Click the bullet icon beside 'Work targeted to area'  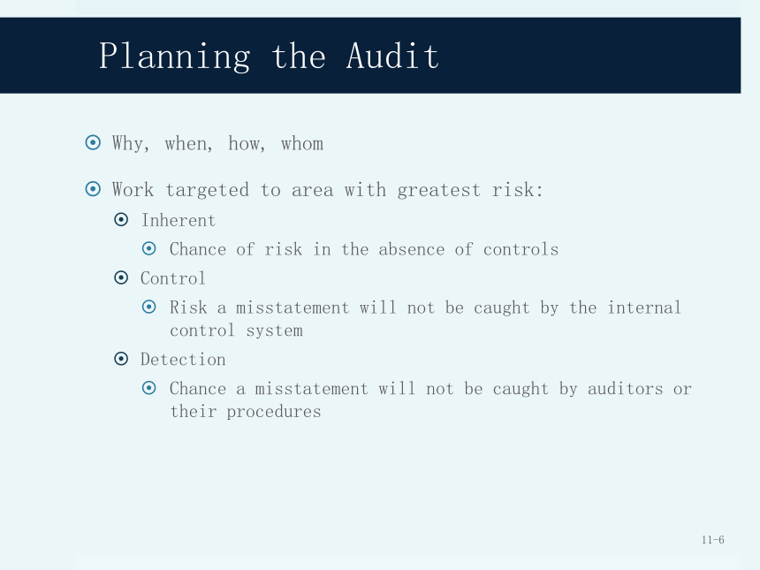pyautogui.click(x=93, y=188)
